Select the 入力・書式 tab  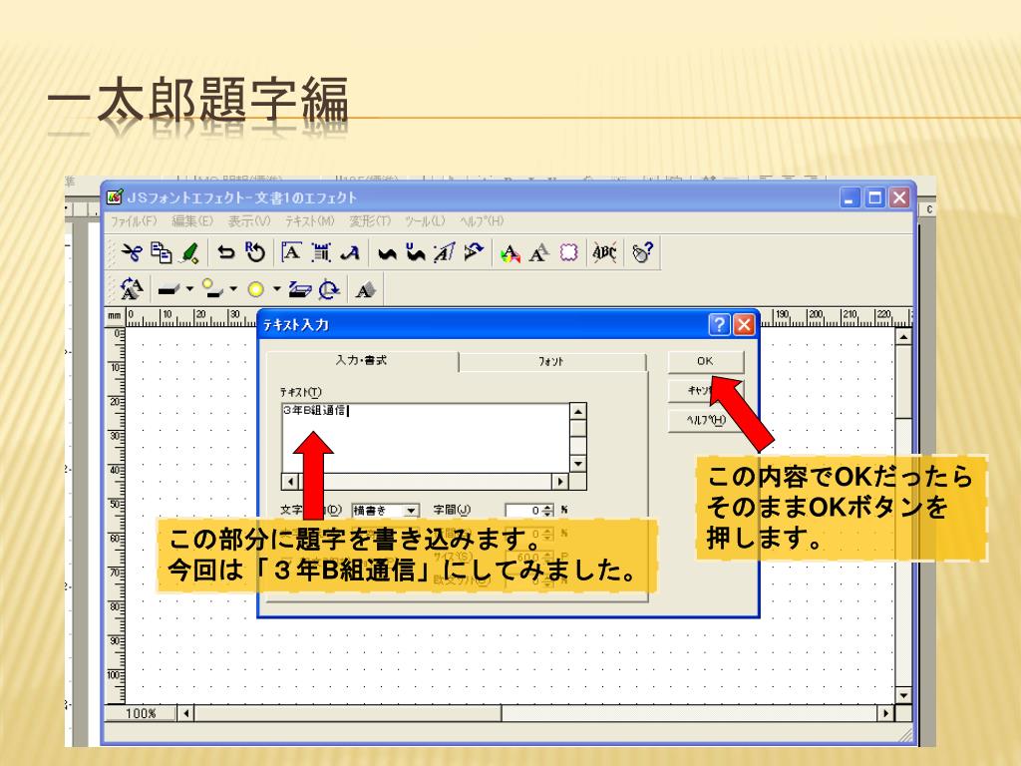pos(361,360)
